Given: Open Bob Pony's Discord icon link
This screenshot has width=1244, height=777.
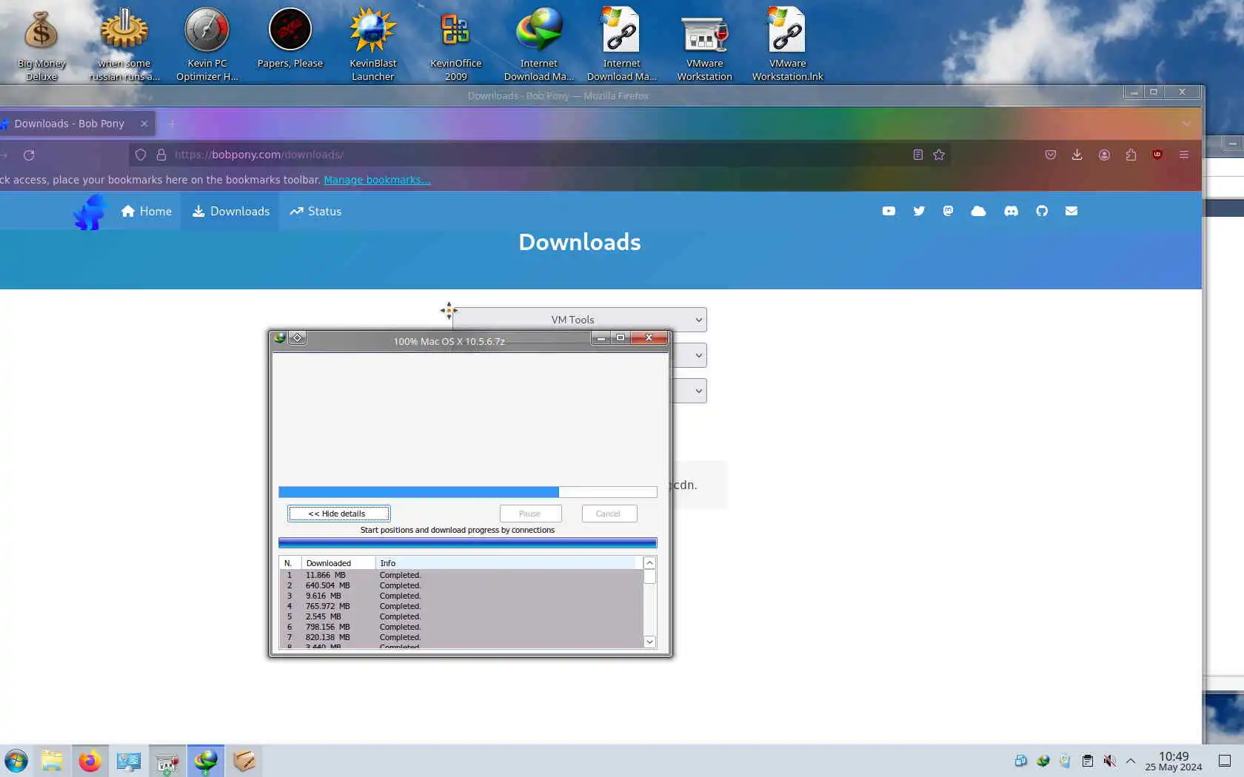Looking at the screenshot, I should (x=1011, y=211).
